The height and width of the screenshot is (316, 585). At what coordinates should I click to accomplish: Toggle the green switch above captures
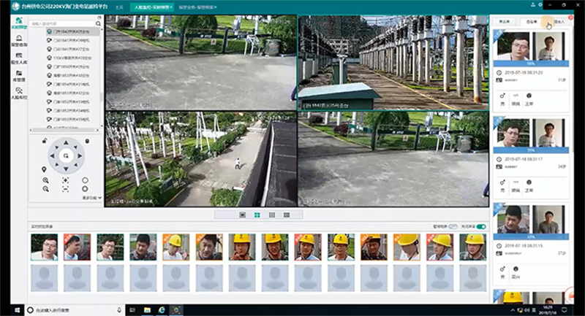click(481, 226)
